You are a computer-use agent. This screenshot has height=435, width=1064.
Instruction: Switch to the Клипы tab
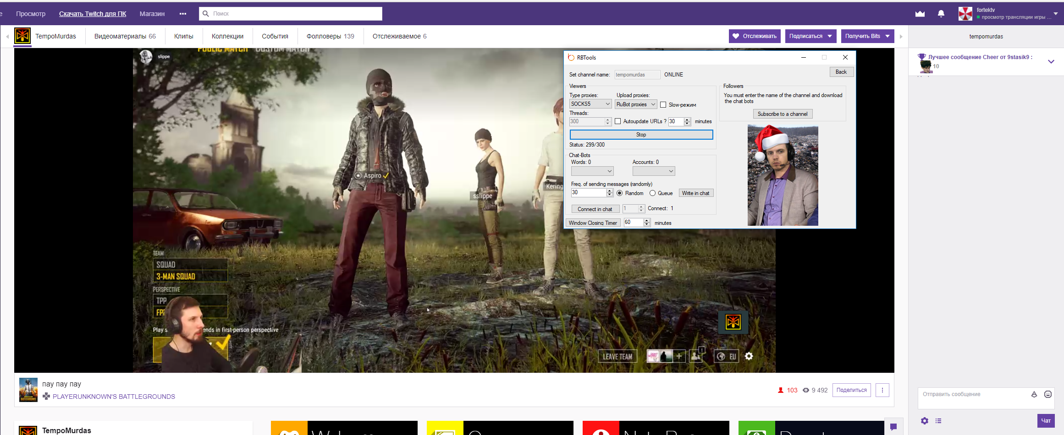tap(183, 36)
